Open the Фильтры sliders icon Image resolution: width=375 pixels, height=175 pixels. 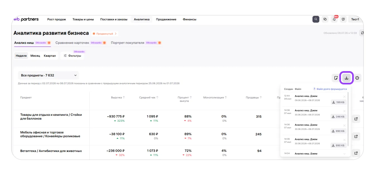pyautogui.click(x=65, y=56)
